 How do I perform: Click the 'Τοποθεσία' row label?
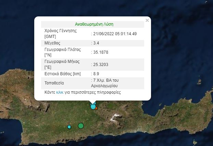click(54, 83)
